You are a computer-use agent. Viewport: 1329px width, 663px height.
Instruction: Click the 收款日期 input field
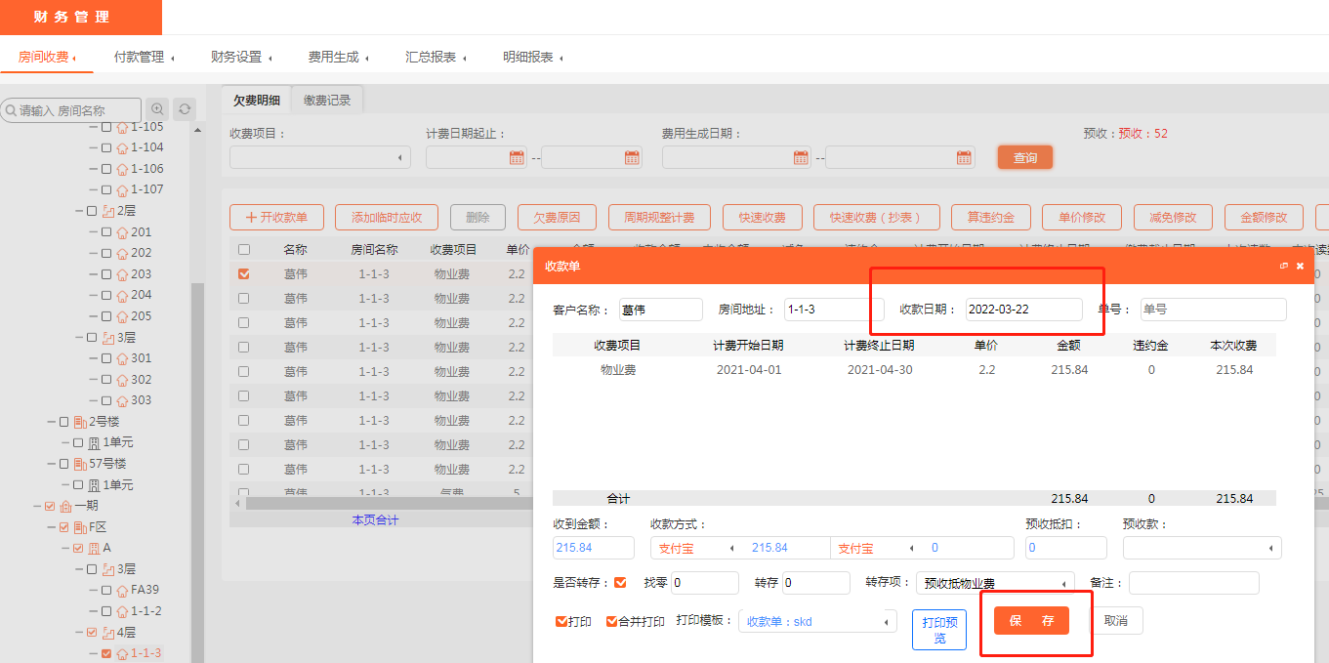(1023, 310)
